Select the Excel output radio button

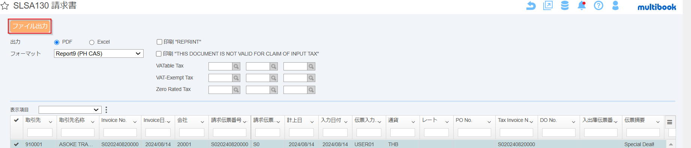coord(91,42)
